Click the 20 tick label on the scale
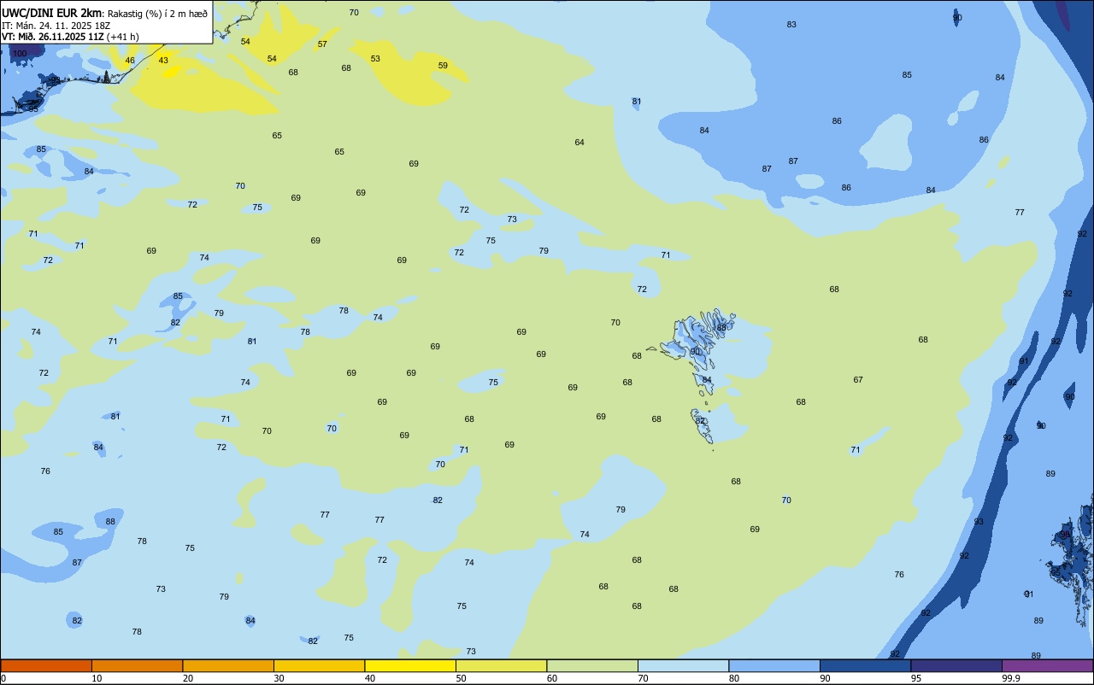The height and width of the screenshot is (685, 1094). pos(188,678)
